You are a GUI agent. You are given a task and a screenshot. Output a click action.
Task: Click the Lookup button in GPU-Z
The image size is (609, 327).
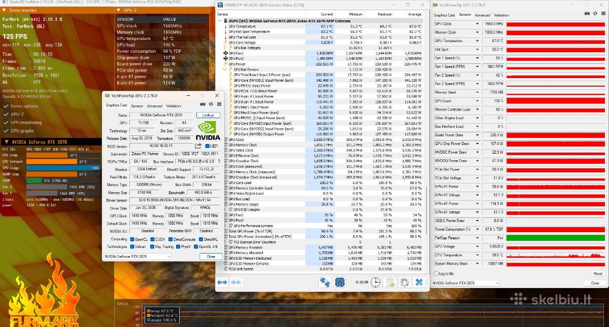click(208, 115)
